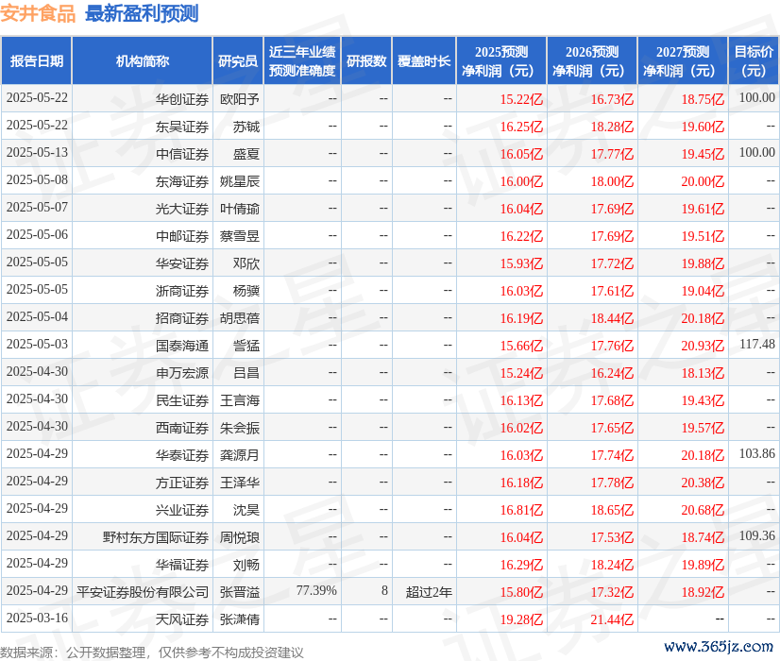The height and width of the screenshot is (661, 780).
Task: Click the 数据来源 disclaimer text
Action: click(152, 653)
